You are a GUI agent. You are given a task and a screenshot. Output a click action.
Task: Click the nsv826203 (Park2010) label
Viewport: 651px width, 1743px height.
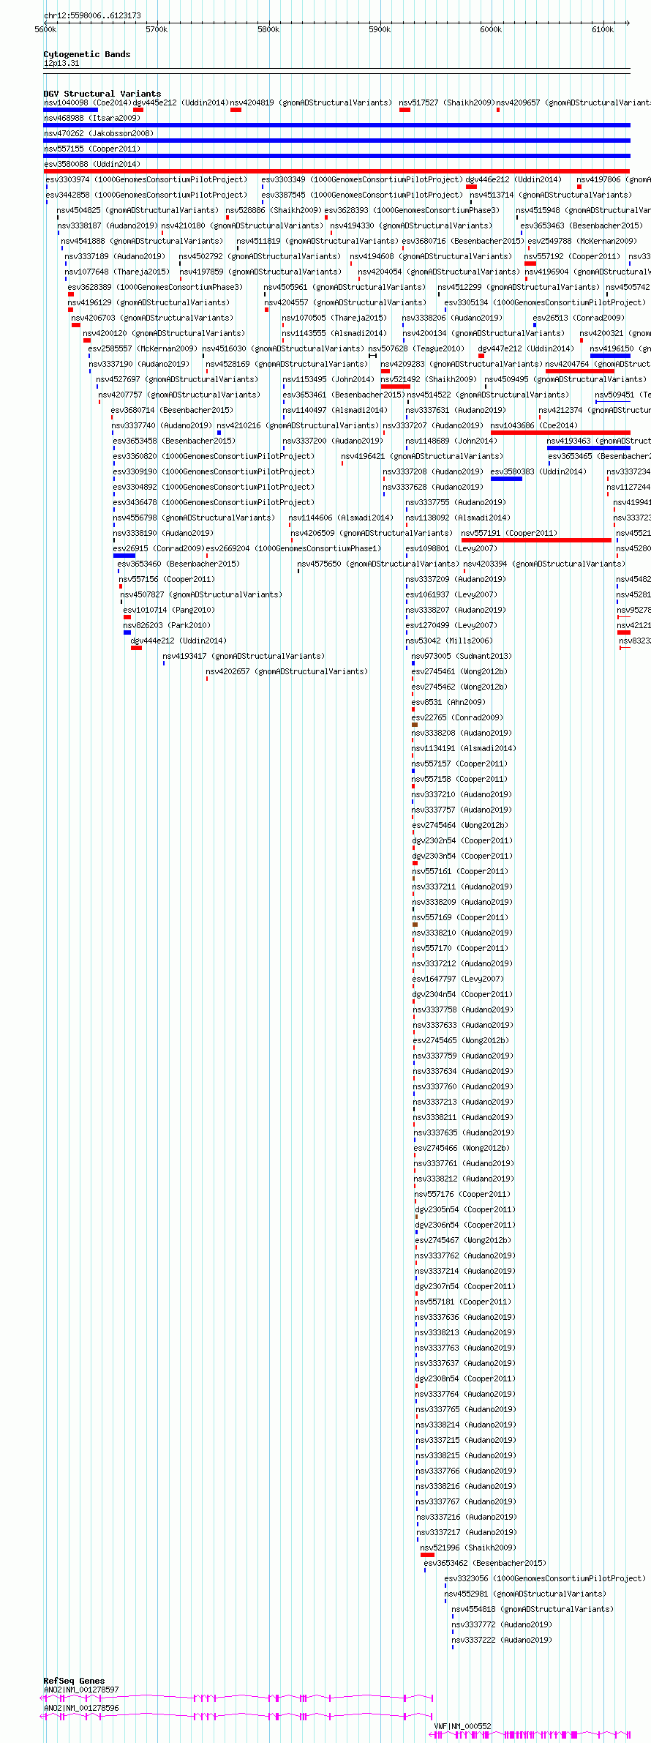(x=167, y=625)
